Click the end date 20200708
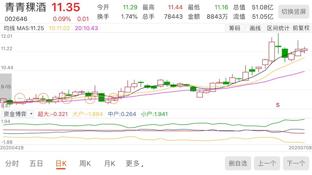The image size is (312, 175). [x=300, y=148]
